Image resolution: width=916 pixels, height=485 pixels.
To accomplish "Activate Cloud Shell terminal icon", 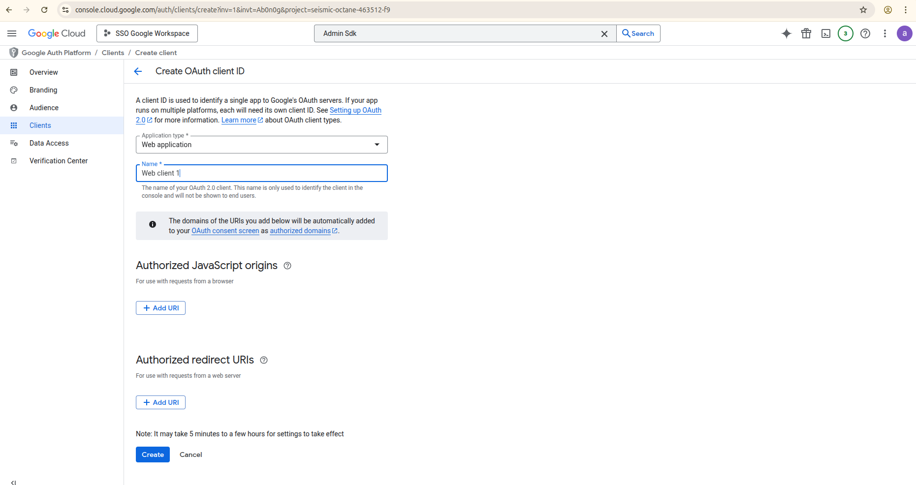I will 825,33.
